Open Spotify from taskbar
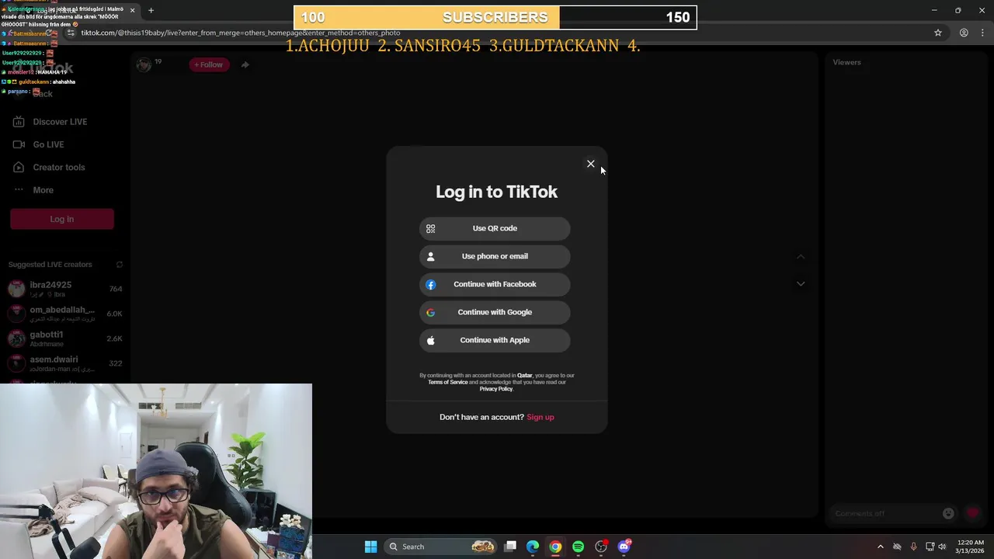The height and width of the screenshot is (559, 994). [578, 547]
